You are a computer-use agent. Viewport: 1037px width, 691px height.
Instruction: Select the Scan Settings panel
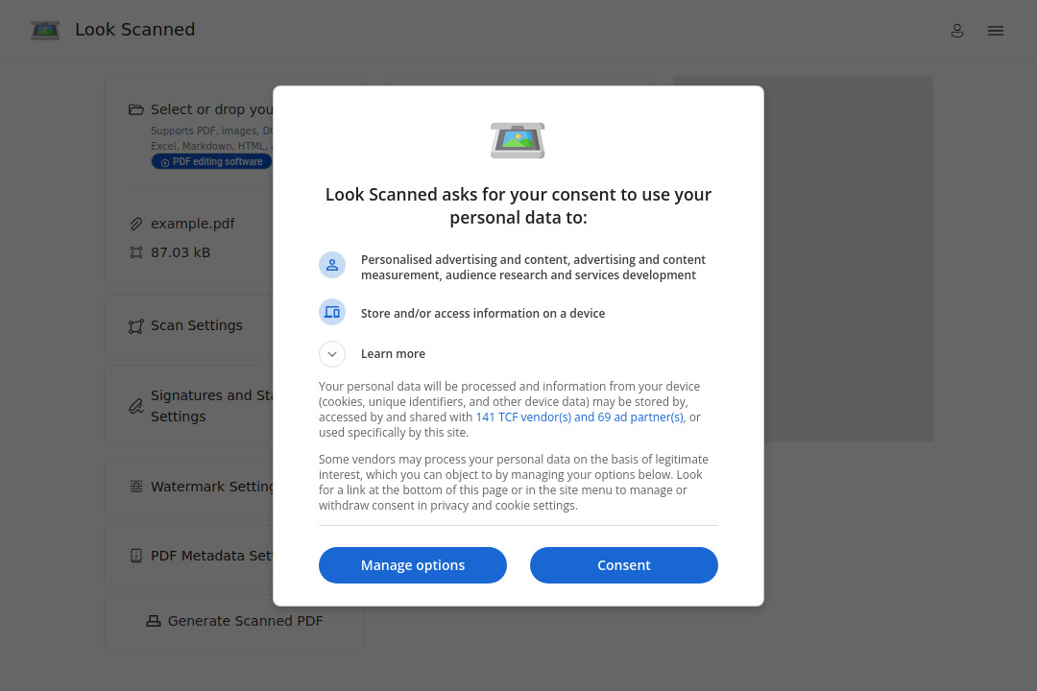[197, 325]
